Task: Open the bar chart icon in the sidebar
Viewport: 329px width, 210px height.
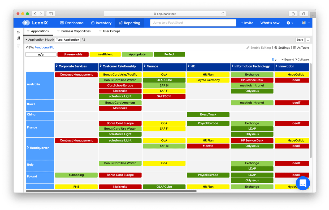Action: tap(18, 38)
